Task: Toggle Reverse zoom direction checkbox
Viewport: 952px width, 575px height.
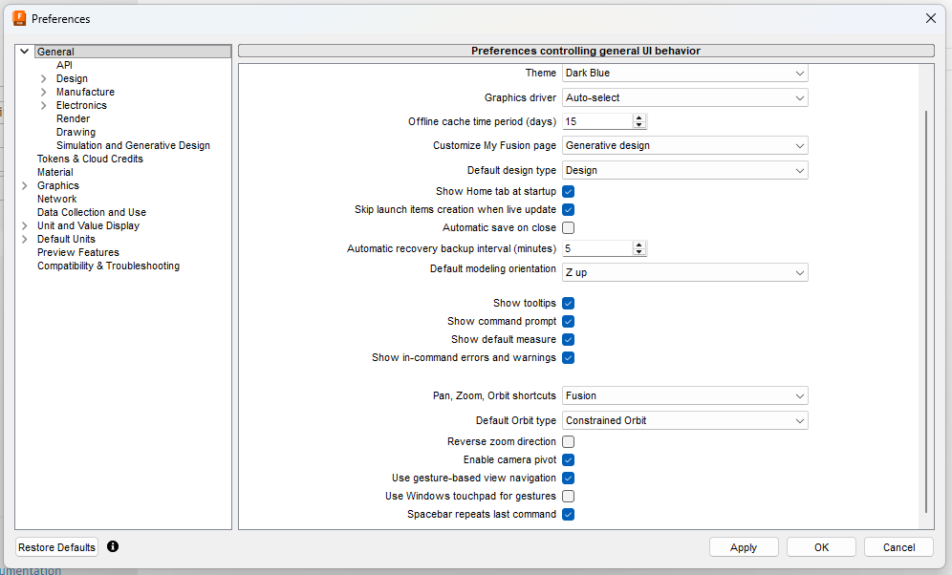Action: (568, 442)
